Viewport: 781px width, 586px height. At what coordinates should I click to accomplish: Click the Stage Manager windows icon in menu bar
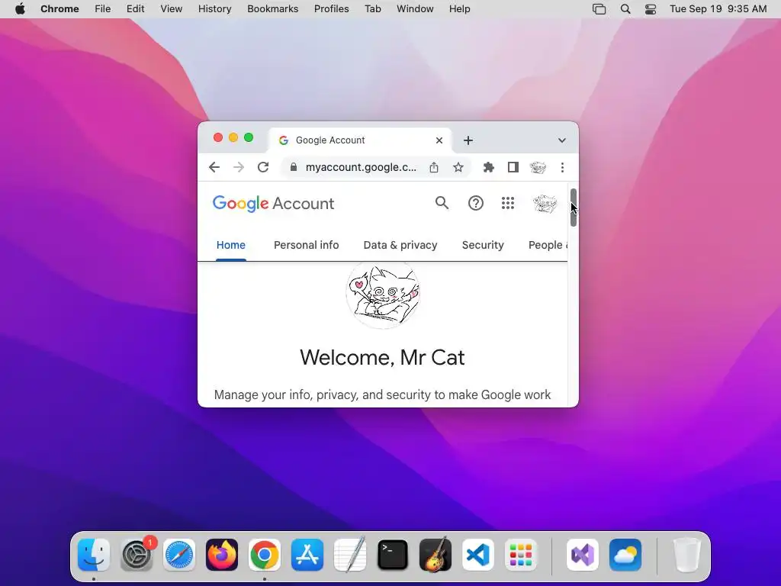click(599, 9)
